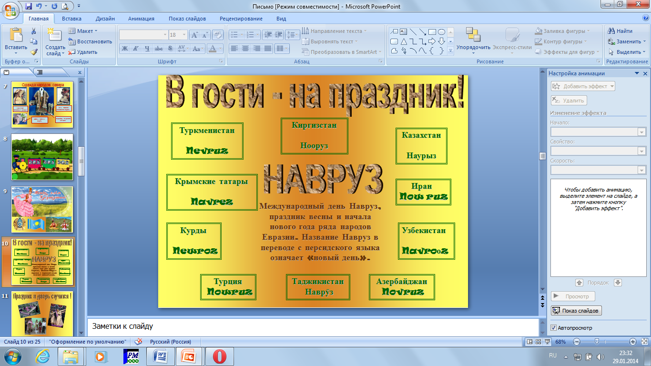This screenshot has height=366, width=651.
Task: Click the Заметки к слайду notes field
Action: click(x=313, y=326)
